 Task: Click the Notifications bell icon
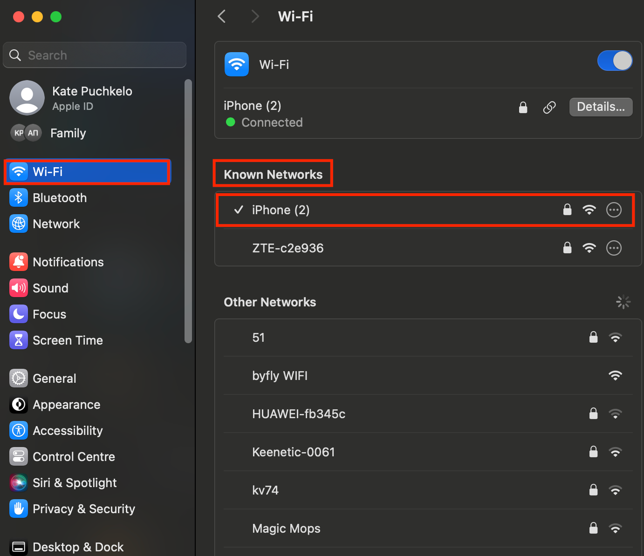19,262
